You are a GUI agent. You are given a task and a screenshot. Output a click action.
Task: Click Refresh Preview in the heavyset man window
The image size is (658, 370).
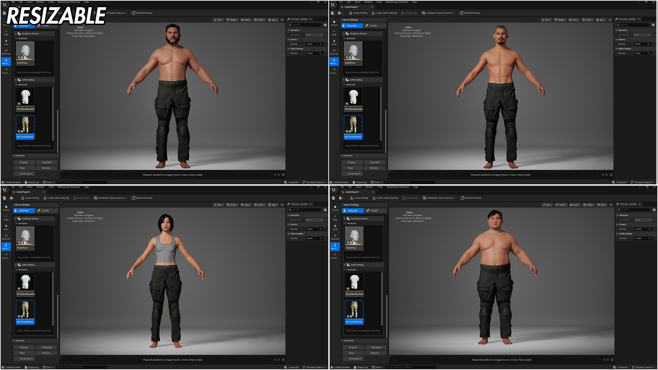click(x=471, y=198)
